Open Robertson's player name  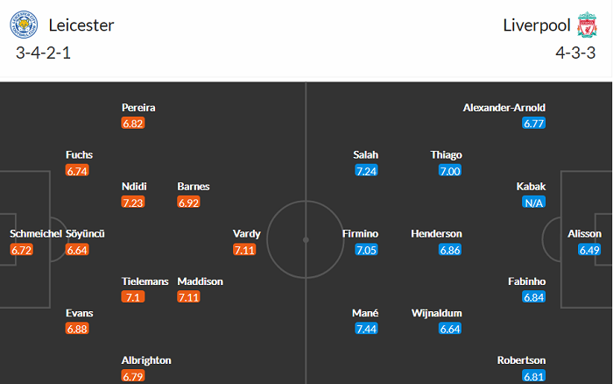point(522,360)
